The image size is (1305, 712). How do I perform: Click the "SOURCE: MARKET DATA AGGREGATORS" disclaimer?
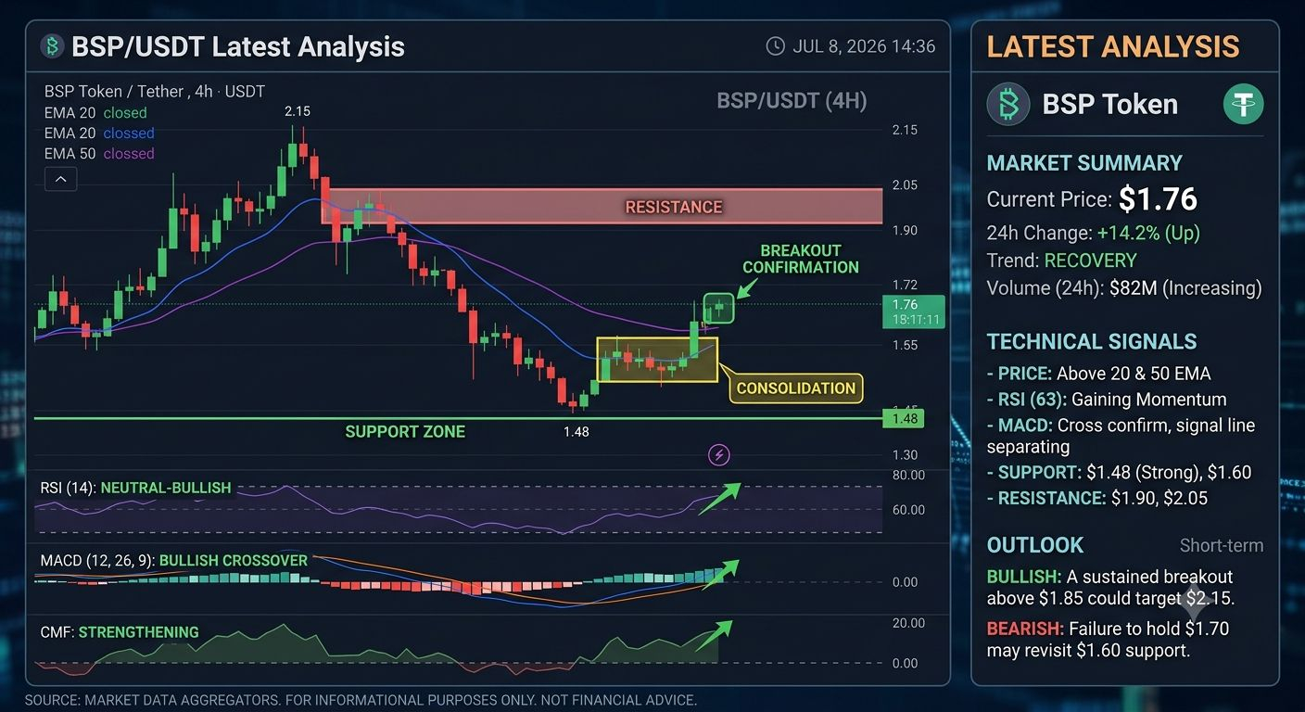point(361,700)
